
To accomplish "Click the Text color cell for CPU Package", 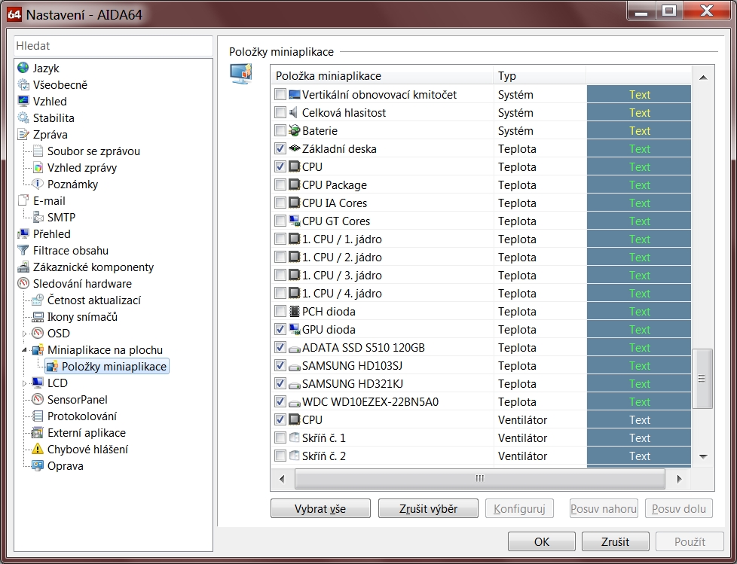I will (x=639, y=184).
